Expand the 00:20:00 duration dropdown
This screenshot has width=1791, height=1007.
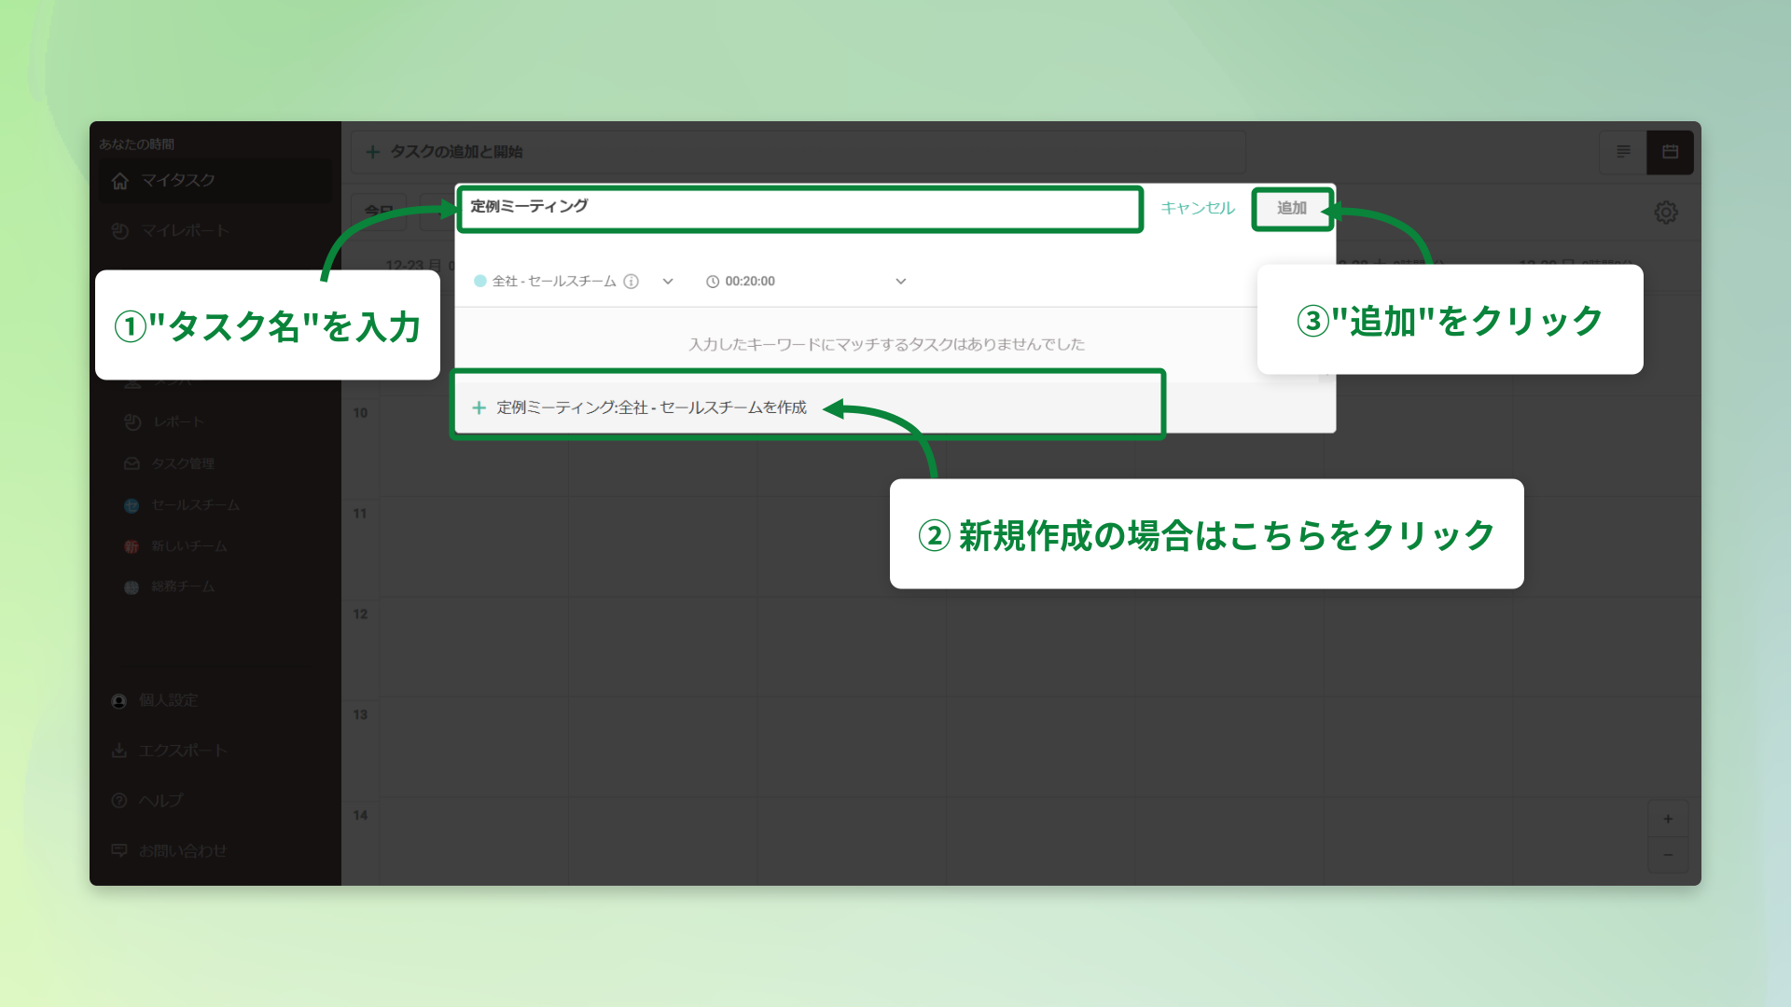click(x=900, y=281)
